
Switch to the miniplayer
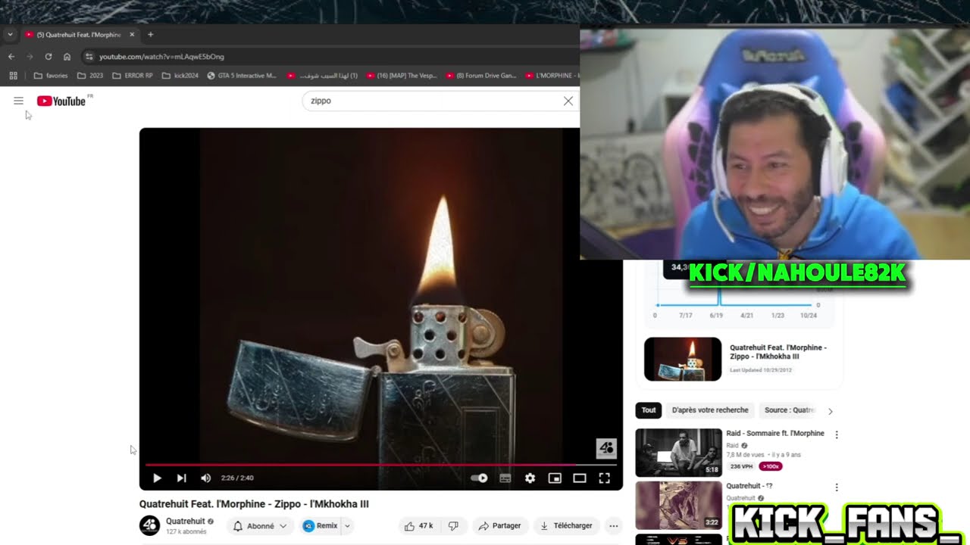555,478
